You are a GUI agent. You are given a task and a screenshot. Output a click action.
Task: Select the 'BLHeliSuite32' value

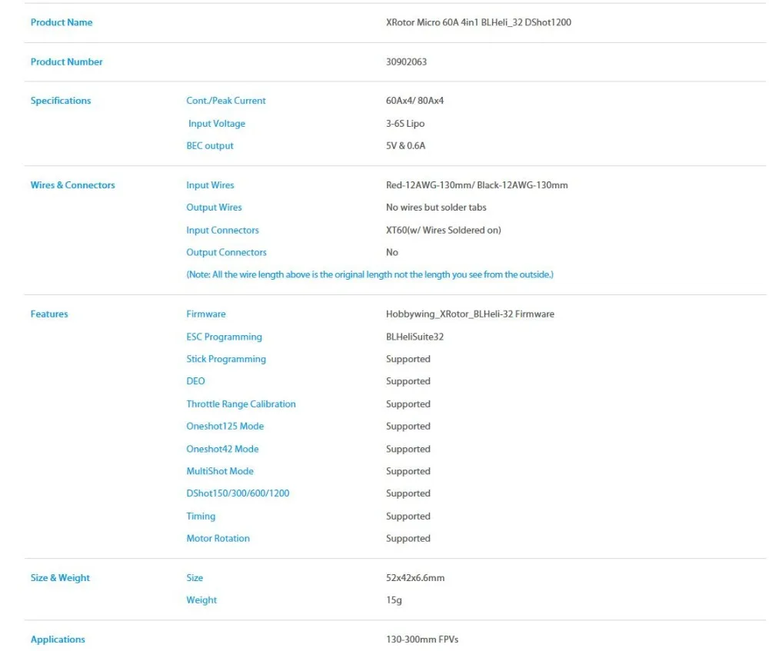[414, 337]
